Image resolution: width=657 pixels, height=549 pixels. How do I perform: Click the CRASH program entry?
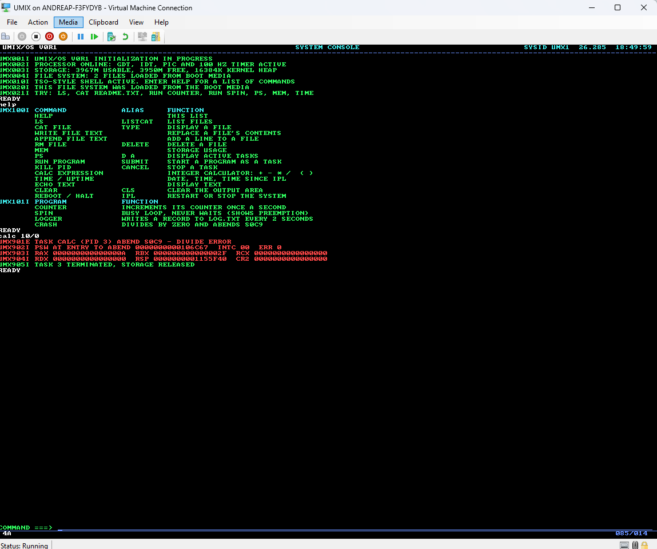point(46,225)
